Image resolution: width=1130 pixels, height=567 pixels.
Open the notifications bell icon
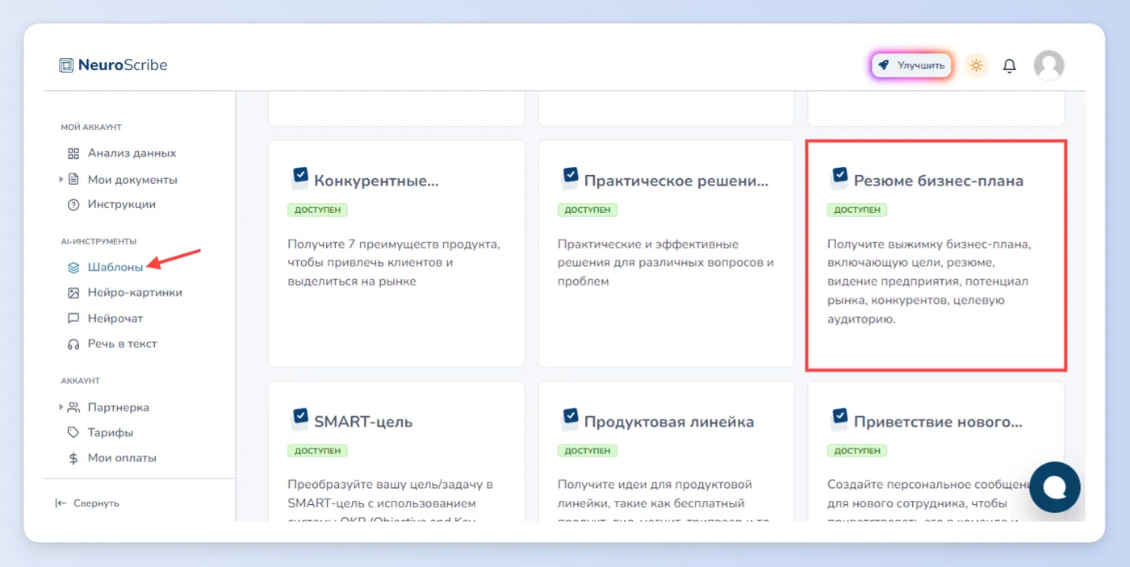tap(1009, 65)
